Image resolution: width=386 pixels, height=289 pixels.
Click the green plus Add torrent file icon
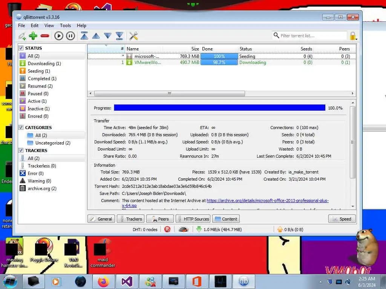pyautogui.click(x=33, y=36)
